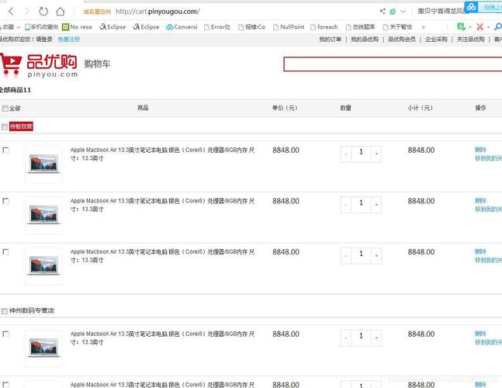This screenshot has height=388, width=502.
Task: Open the dropdown beside the scissors icon
Action: pos(488,27)
